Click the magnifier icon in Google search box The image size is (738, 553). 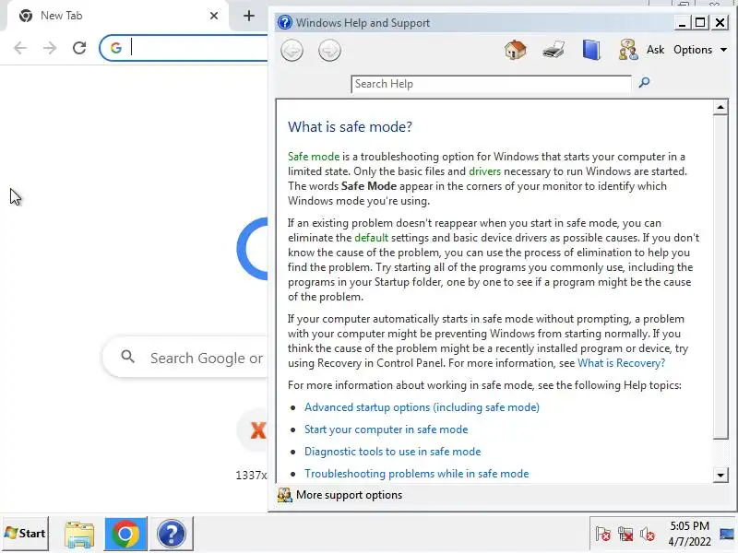click(127, 357)
